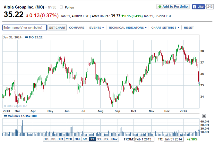Viewport: 215px width, 143px height.
Task: Click the After Hours price 35.37
Action: 116,16
